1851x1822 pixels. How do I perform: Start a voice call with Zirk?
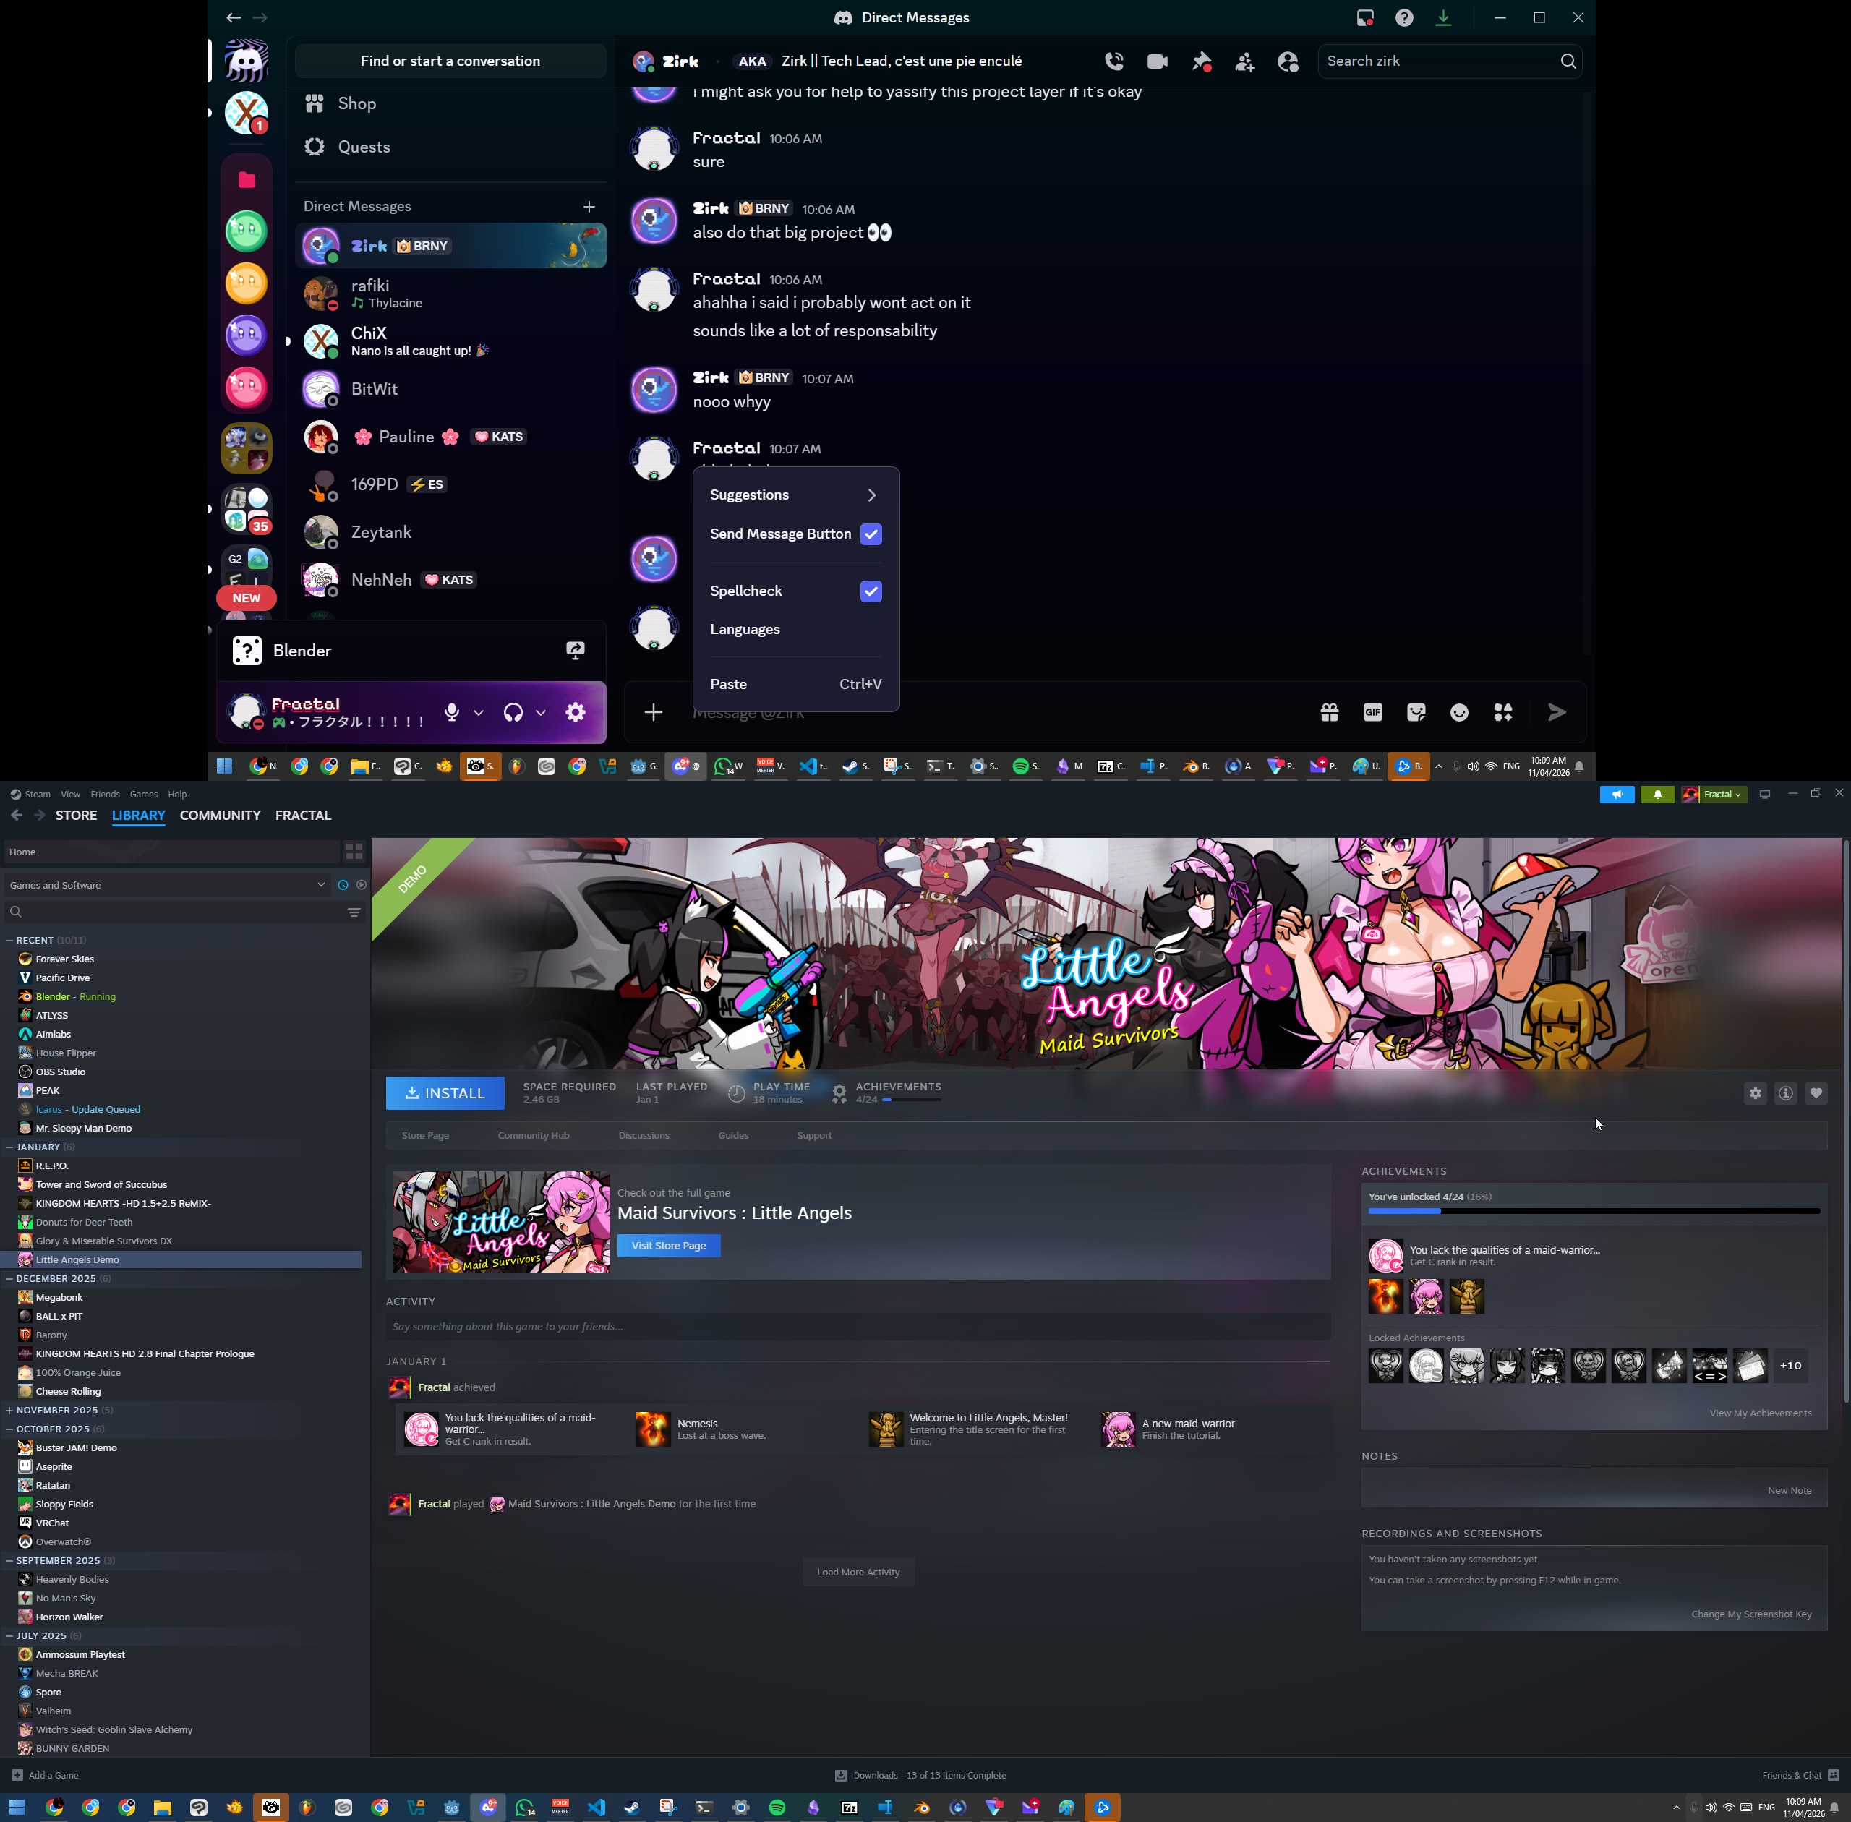[1114, 61]
